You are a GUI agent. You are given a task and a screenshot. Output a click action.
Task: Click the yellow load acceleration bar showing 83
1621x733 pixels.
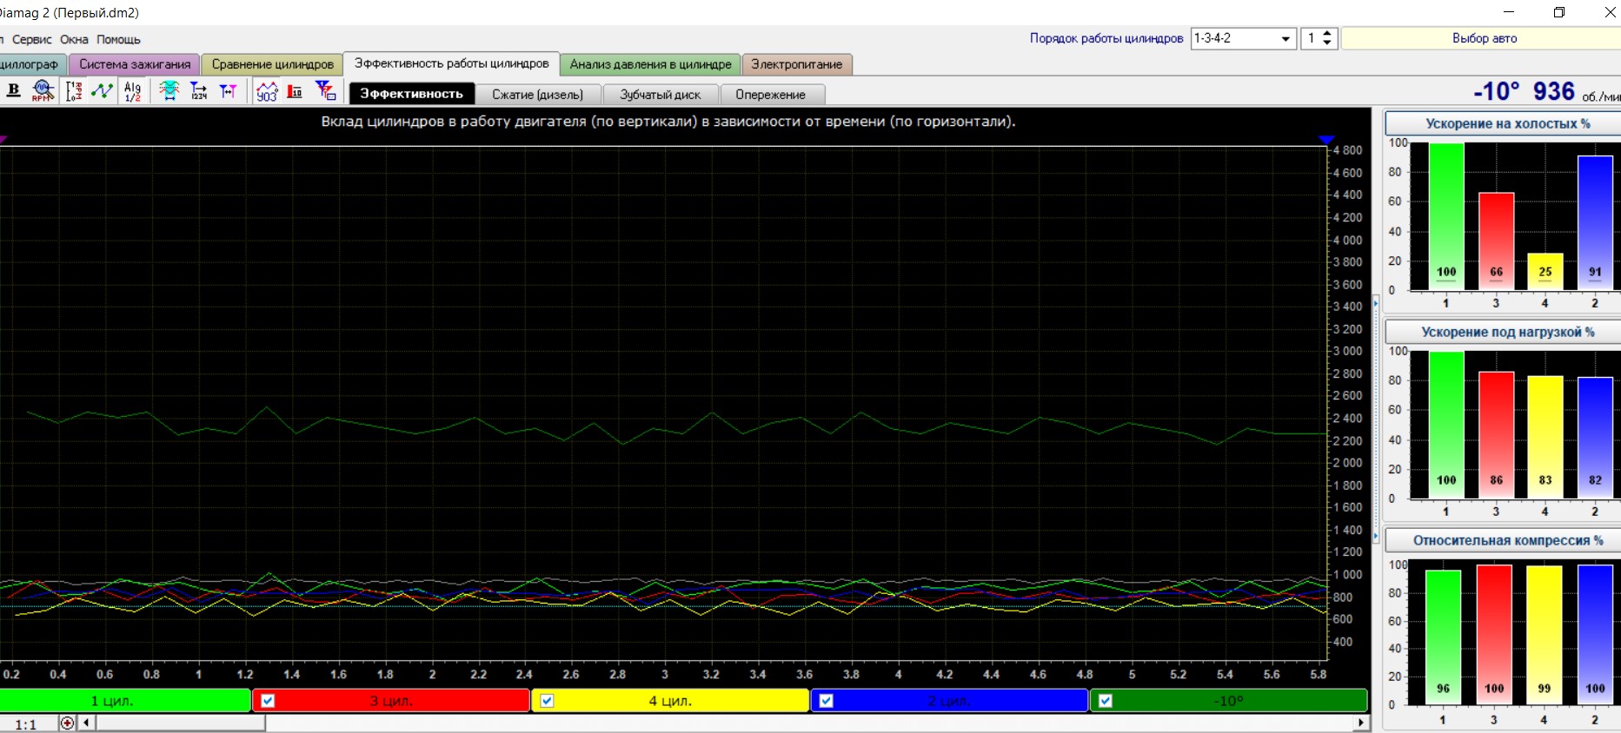(1545, 437)
